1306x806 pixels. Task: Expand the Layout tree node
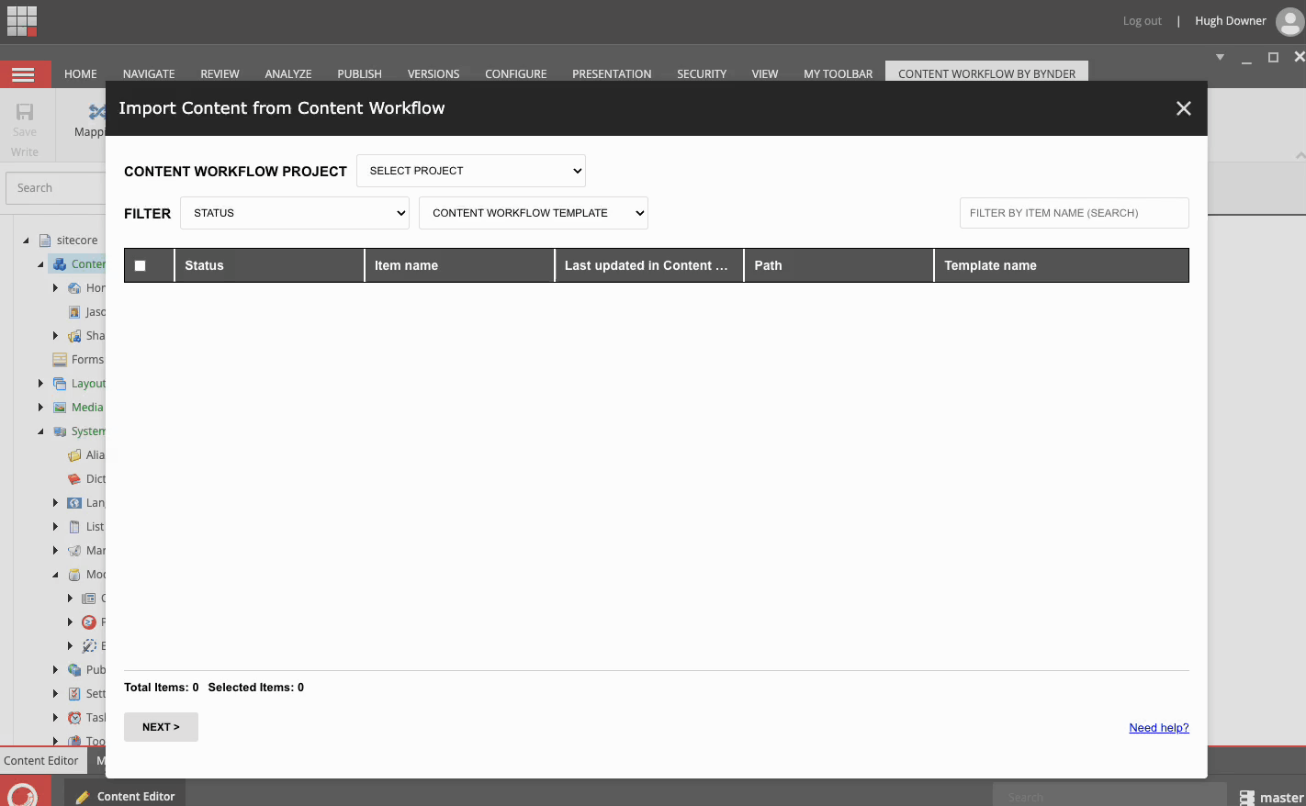[40, 384]
